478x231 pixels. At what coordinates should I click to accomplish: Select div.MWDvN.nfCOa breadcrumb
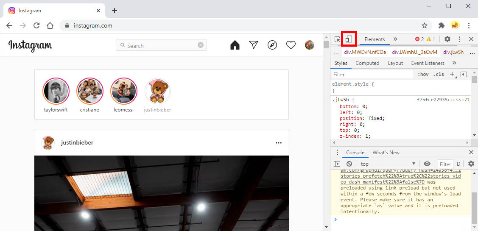pos(365,52)
